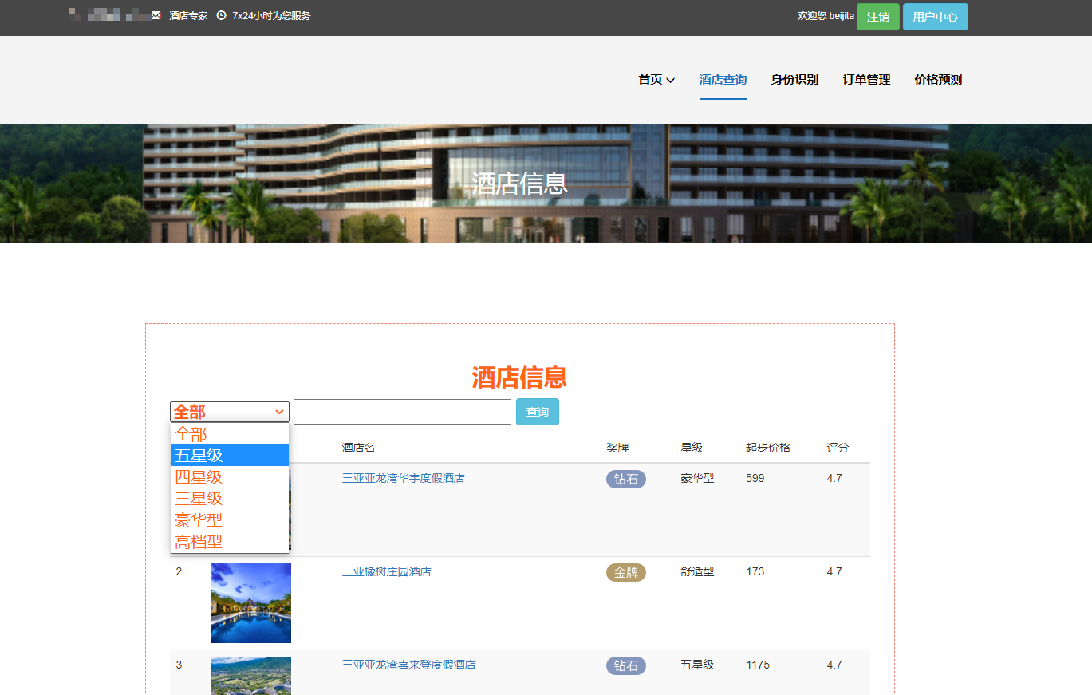Click the 查询 search button

click(538, 412)
